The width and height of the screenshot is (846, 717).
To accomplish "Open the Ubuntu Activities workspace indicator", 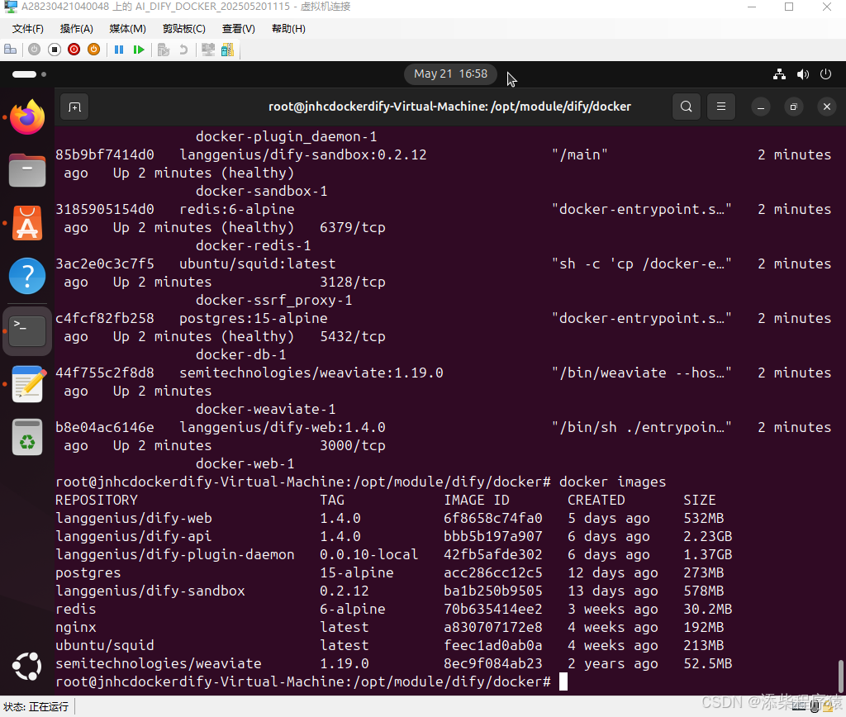I will [x=29, y=74].
